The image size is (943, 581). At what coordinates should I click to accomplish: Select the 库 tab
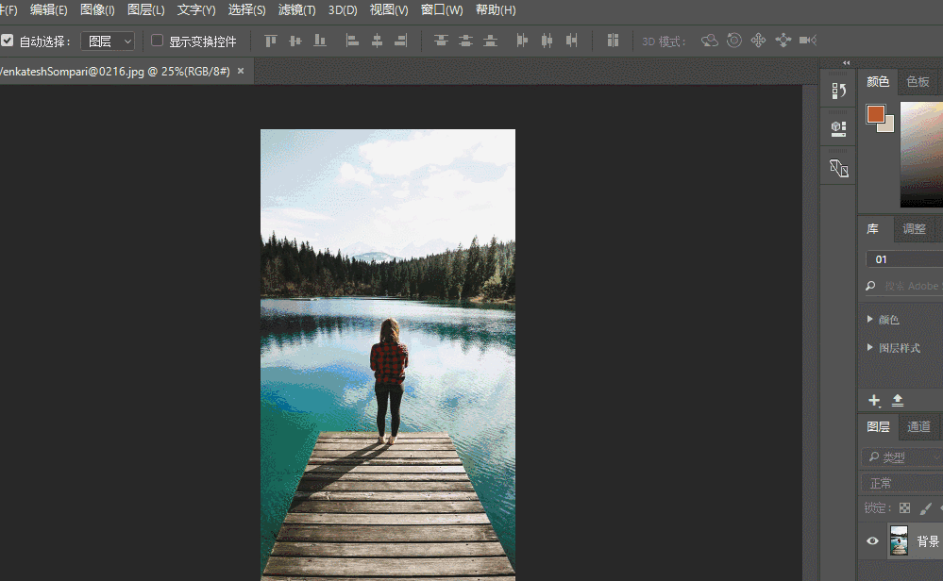872,229
